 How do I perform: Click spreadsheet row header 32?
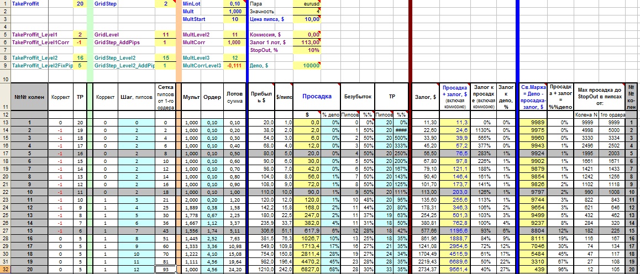click(x=5, y=270)
